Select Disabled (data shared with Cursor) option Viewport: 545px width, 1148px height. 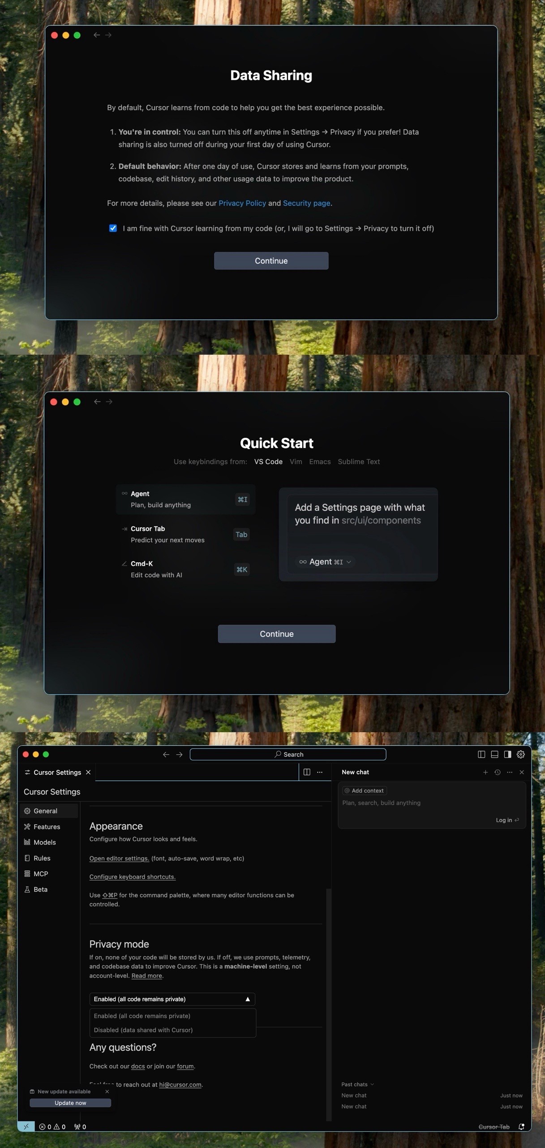[172, 1030]
